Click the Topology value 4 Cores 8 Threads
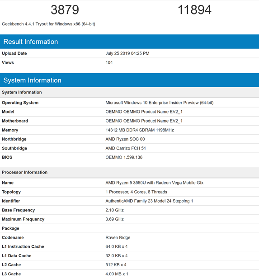Image resolution: width=259 pixels, height=278 pixels. tap(136, 192)
